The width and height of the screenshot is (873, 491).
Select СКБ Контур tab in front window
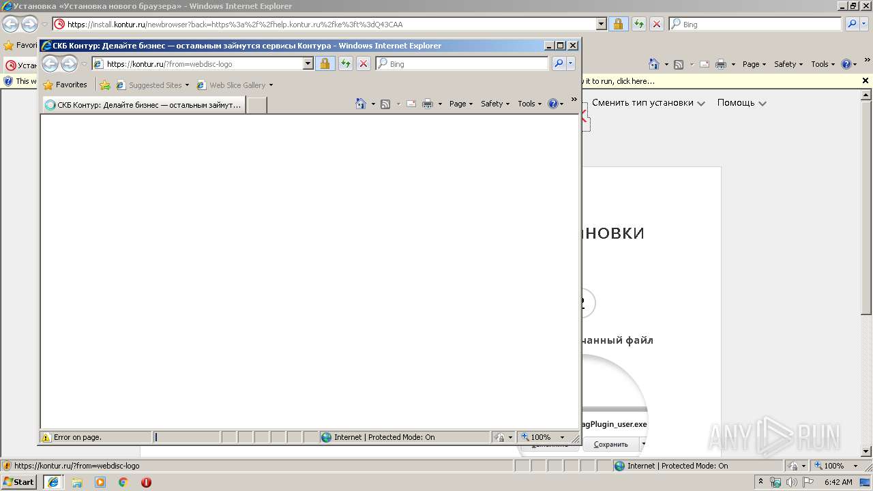pos(144,105)
